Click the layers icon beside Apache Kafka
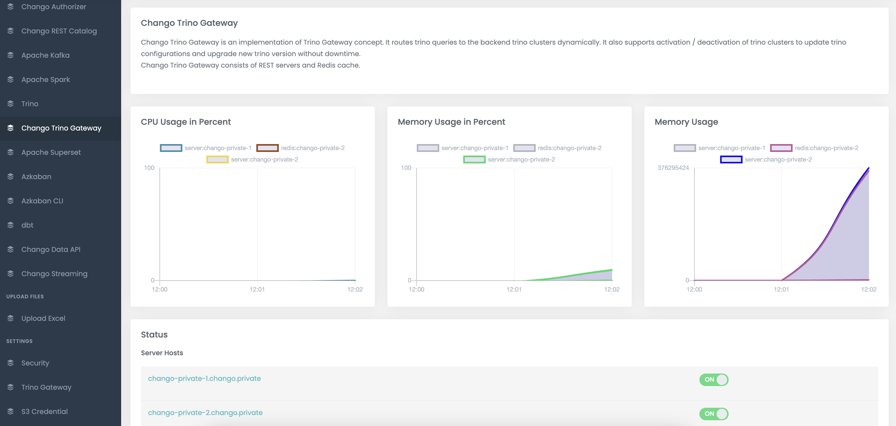 [x=10, y=55]
